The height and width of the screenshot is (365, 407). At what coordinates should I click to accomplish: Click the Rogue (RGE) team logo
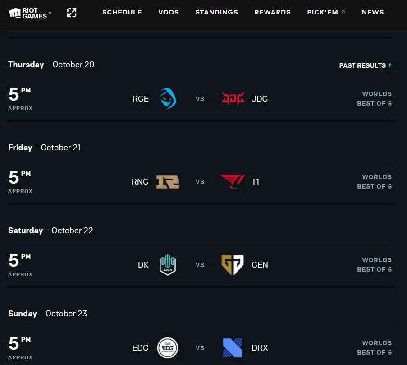tap(168, 98)
